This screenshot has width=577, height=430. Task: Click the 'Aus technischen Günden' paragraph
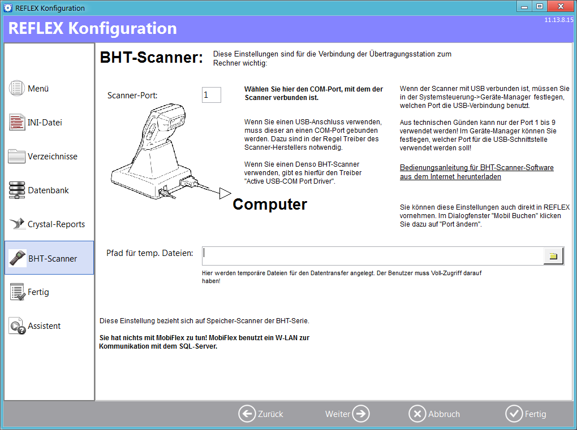(x=478, y=135)
